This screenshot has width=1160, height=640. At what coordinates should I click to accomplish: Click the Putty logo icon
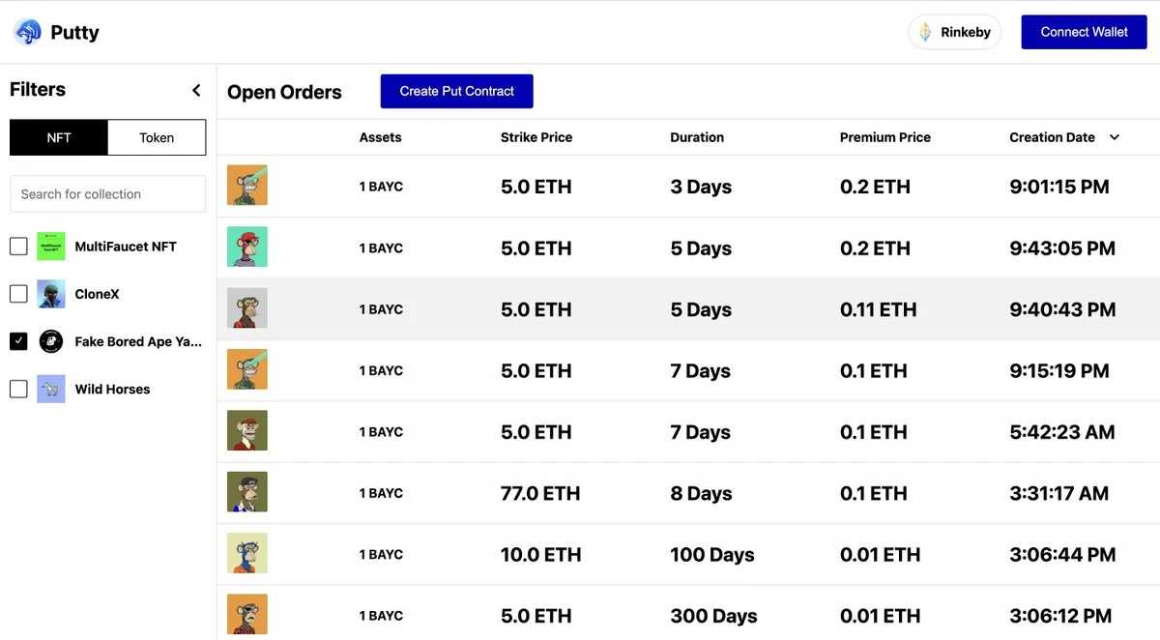[27, 32]
